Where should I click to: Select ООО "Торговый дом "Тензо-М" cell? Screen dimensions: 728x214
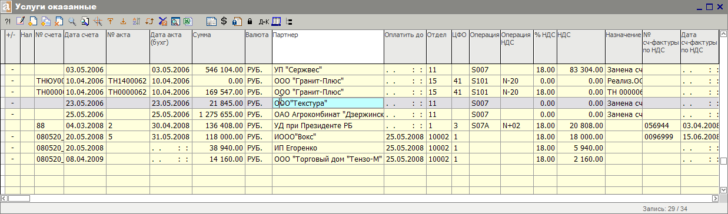click(x=328, y=159)
